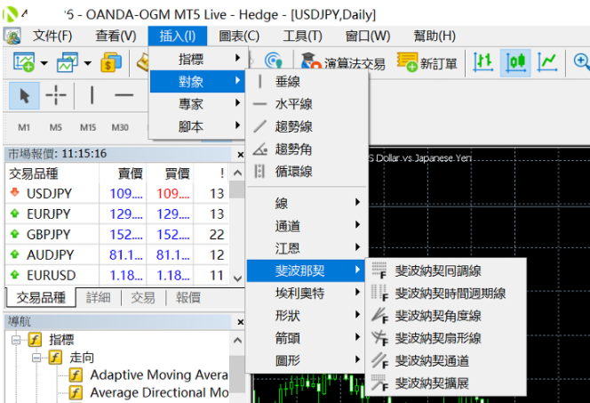Open the 窗口(W) menu
The width and height of the screenshot is (590, 403).
tap(368, 36)
